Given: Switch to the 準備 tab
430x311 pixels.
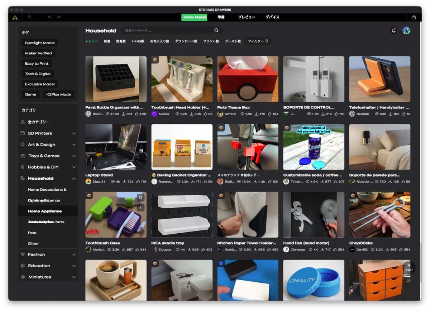Looking at the screenshot, I should 221,17.
